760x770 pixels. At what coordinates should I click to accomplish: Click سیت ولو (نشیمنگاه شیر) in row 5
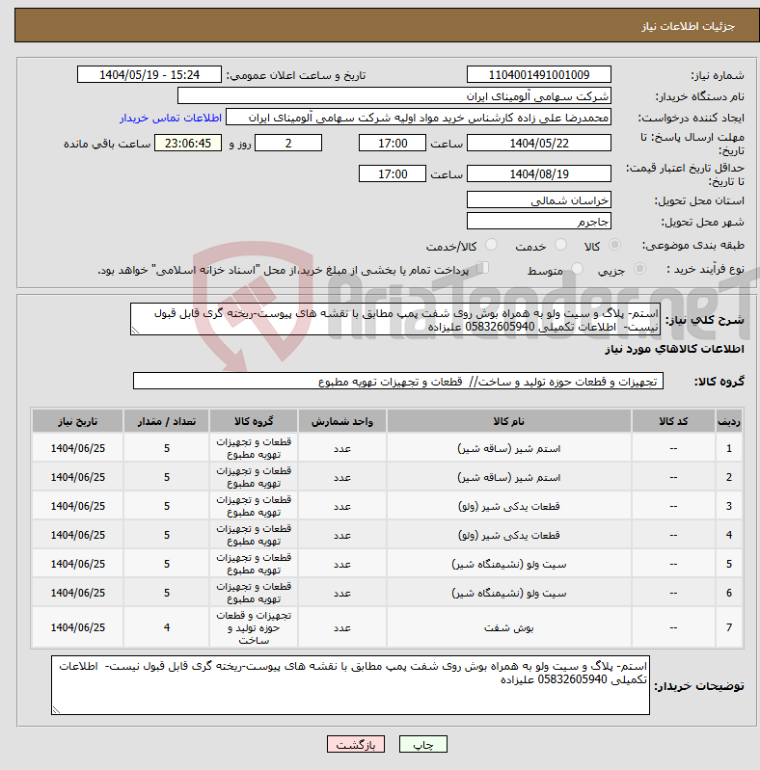tap(509, 564)
